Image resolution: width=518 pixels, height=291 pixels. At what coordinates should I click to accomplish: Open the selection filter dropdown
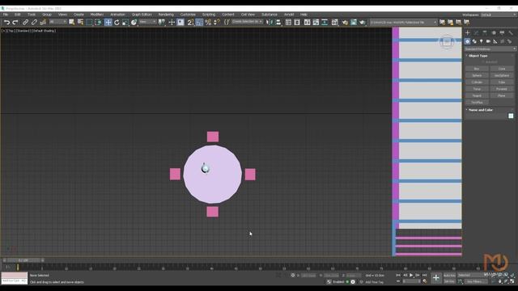point(57,22)
